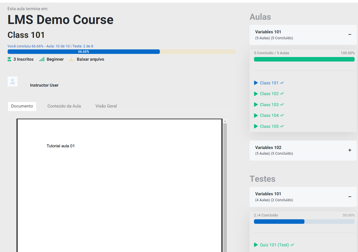358x252 pixels.
Task: Select the Documento tab
Action: pyautogui.click(x=22, y=106)
